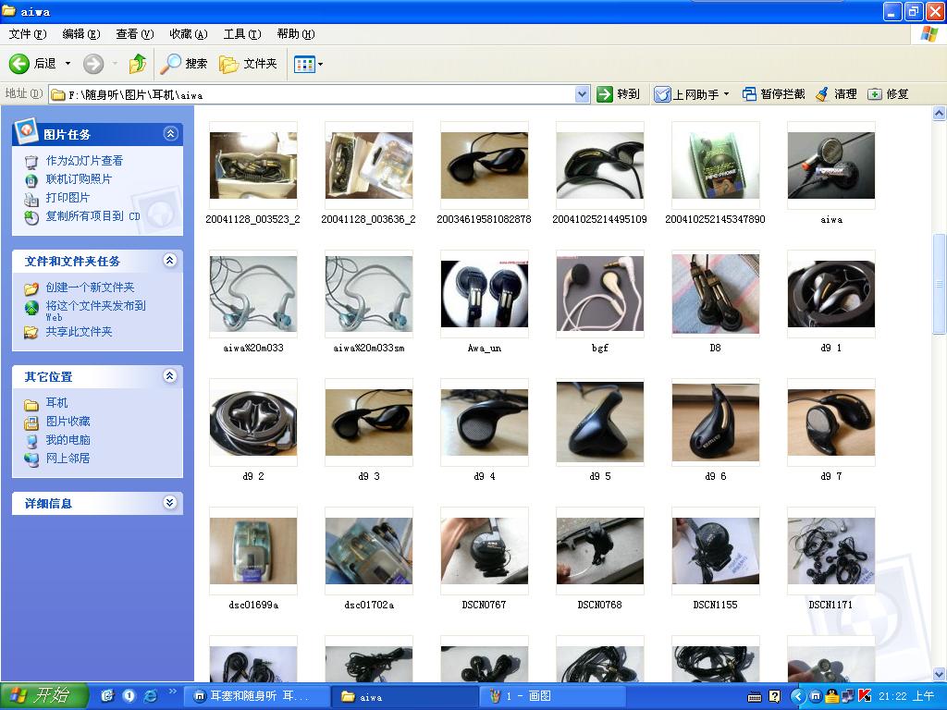Open the address bar dropdown
This screenshot has height=710, width=947.
(x=583, y=94)
